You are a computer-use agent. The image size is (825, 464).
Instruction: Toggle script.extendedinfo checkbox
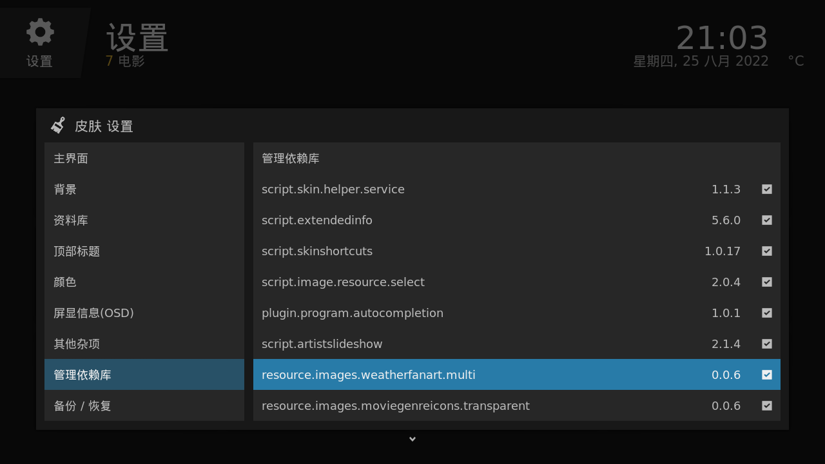(766, 220)
